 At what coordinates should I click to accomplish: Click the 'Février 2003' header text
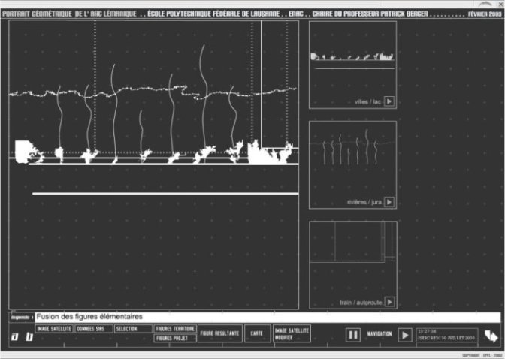(x=485, y=14)
